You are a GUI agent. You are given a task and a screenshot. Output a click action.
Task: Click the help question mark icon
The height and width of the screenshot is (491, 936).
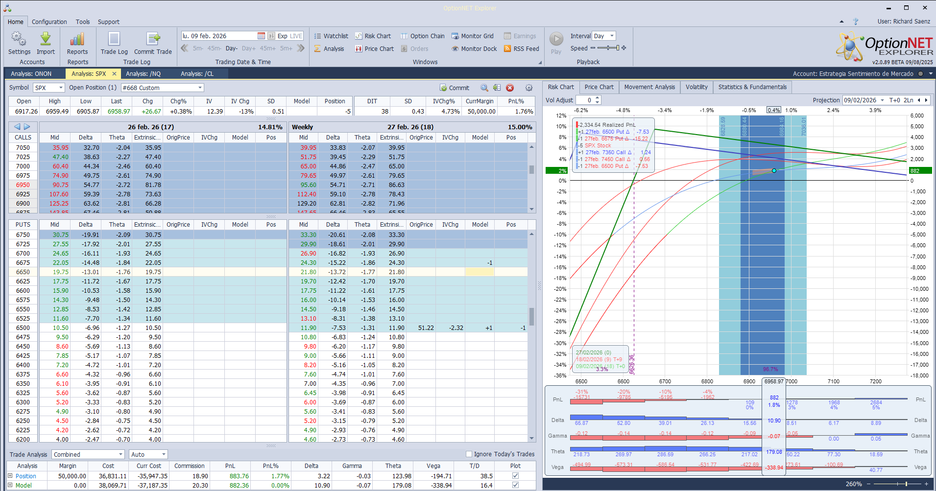coord(855,22)
